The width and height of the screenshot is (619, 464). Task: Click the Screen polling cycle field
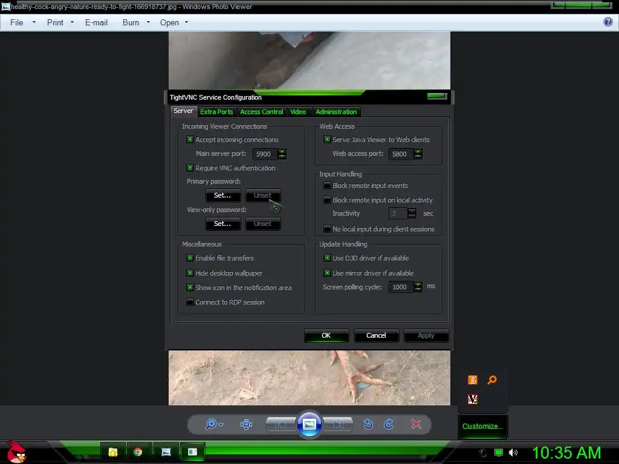401,287
